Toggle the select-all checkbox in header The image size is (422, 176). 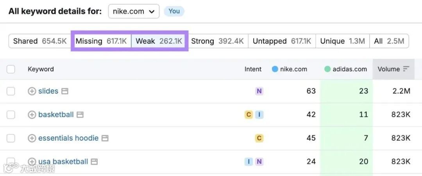point(11,69)
